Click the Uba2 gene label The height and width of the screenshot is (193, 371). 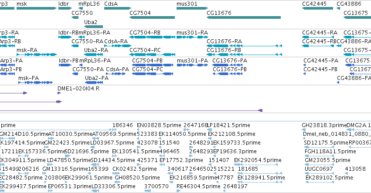[91, 22]
